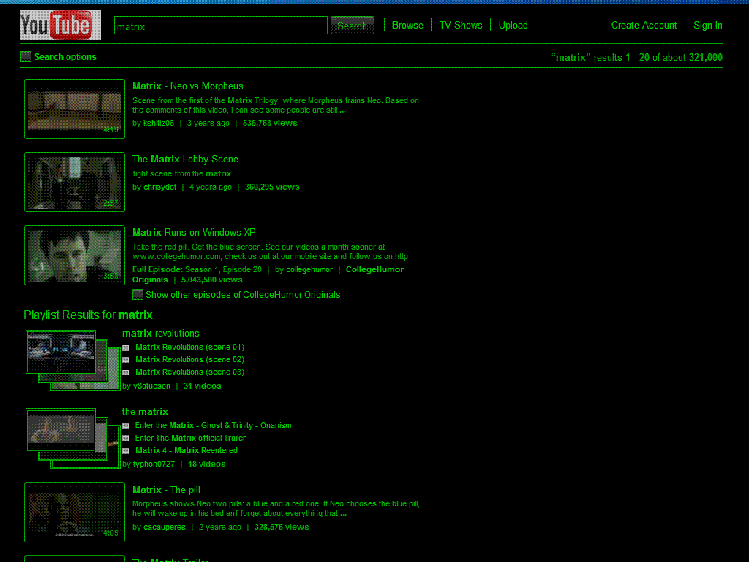Click 'Playlist Results for matrix' heading
Image resolution: width=749 pixels, height=562 pixels.
(88, 315)
